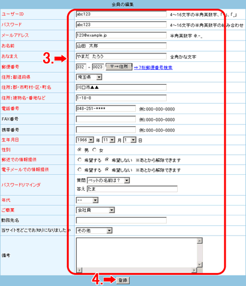Click the postal code field containing 0023
The image size is (246, 286).
pyautogui.click(x=98, y=67)
